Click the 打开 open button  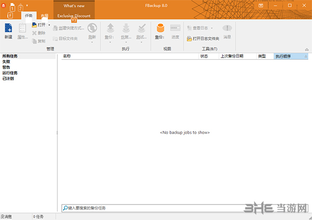pos(39,25)
